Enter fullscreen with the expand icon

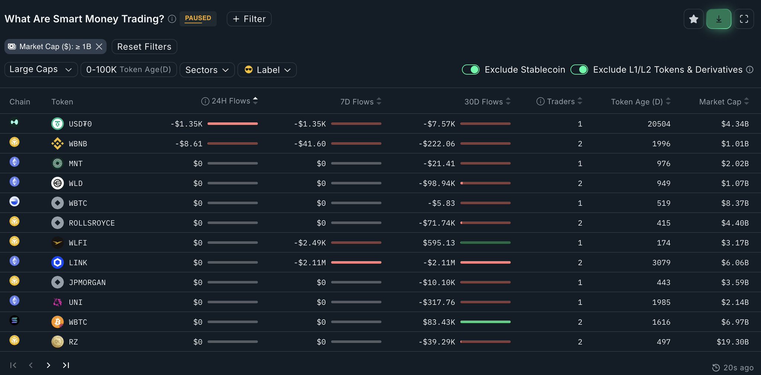[744, 19]
